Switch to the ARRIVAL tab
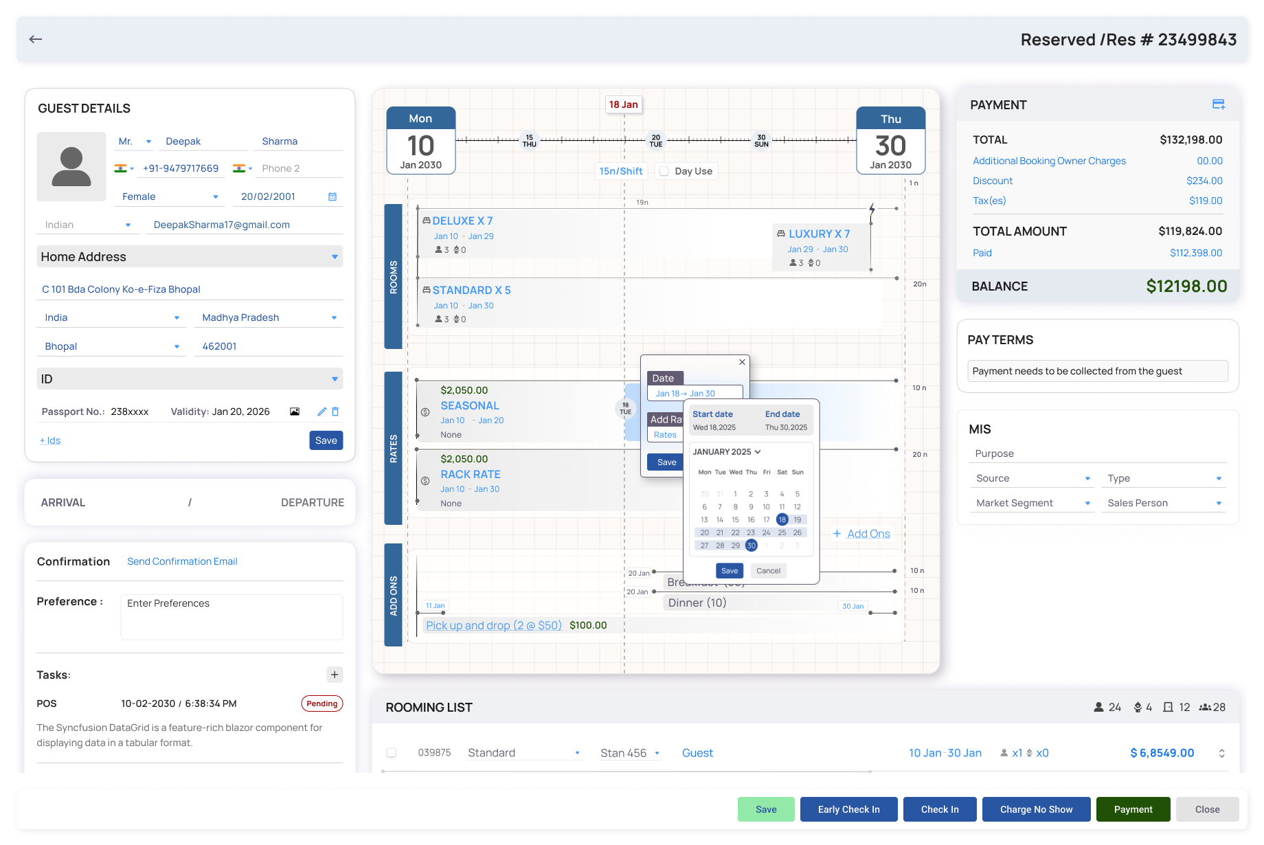Screen dimensions: 1264x845 63,503
